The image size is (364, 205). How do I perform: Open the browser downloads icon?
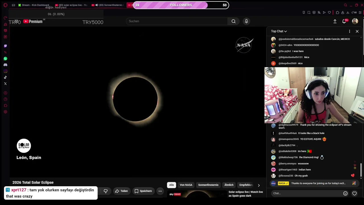pyautogui.click(x=348, y=13)
